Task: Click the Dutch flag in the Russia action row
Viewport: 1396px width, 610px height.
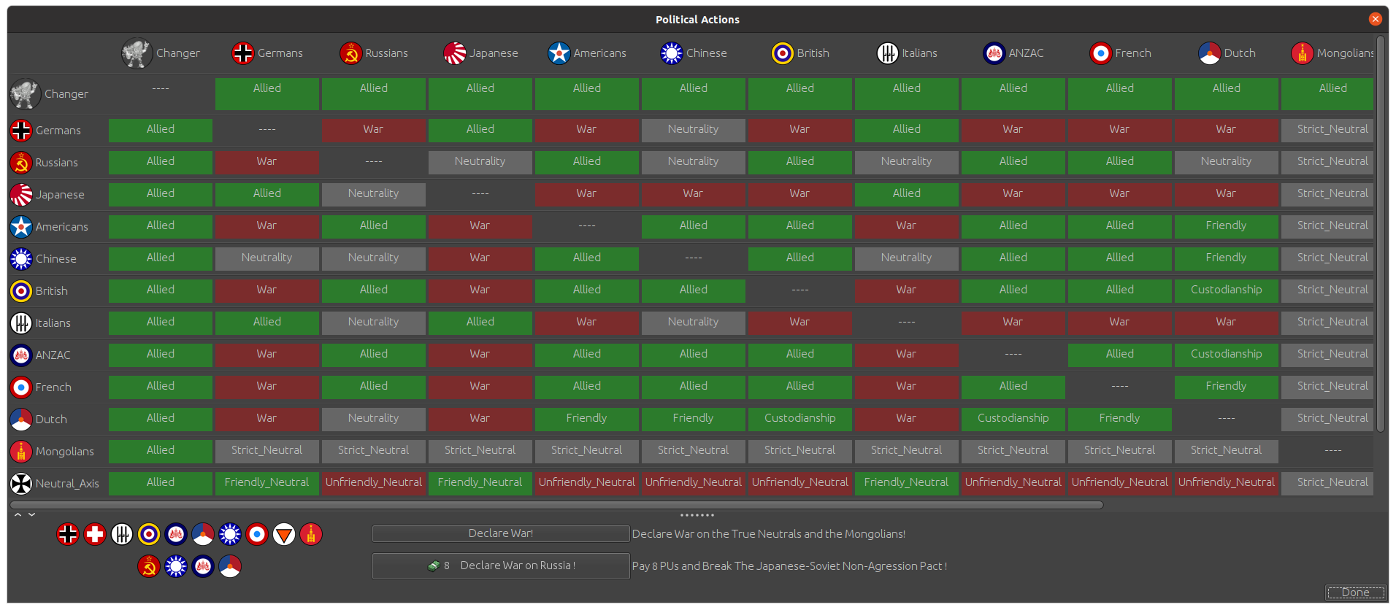Action: pyautogui.click(x=230, y=566)
